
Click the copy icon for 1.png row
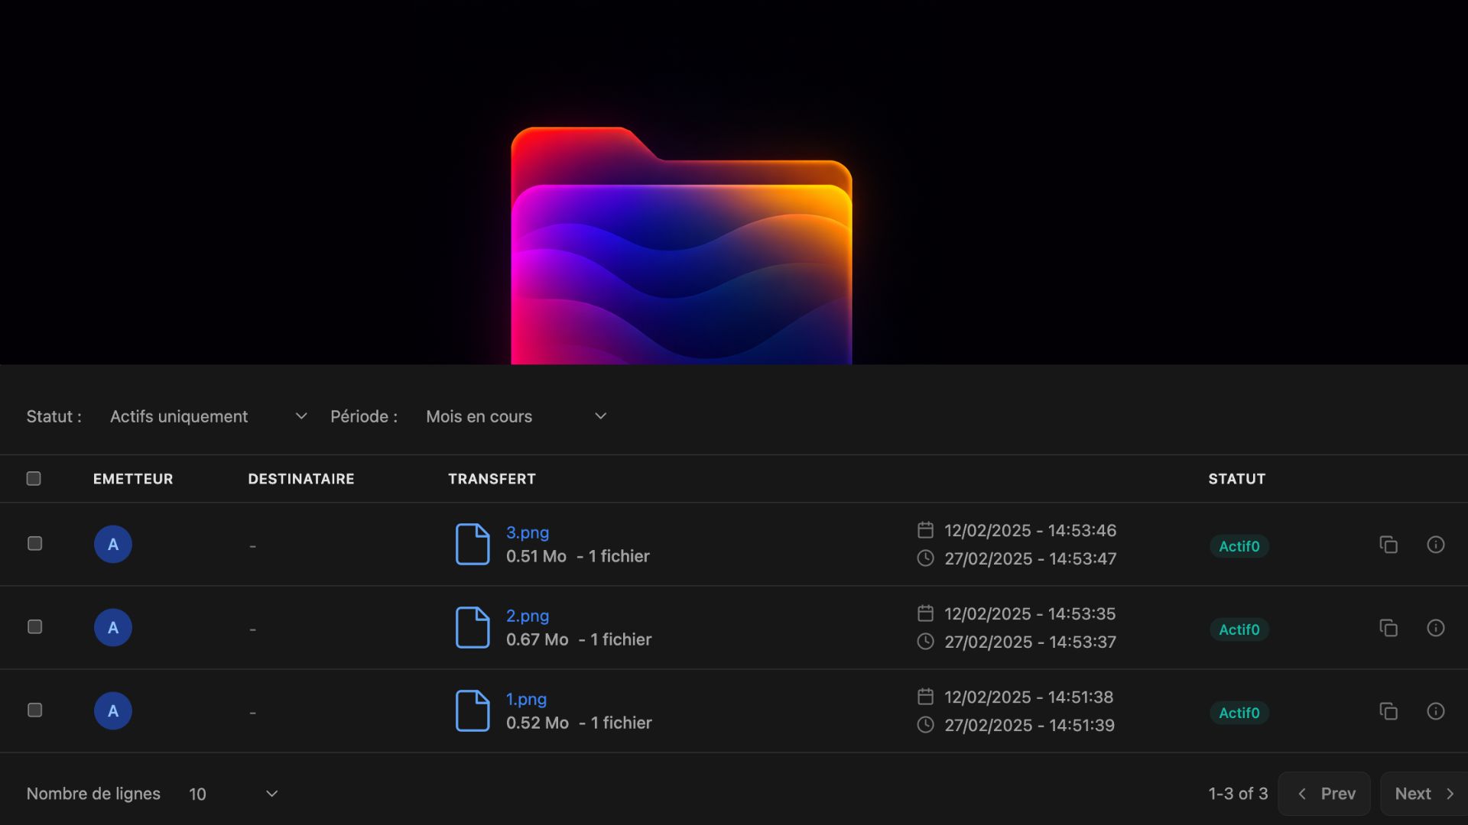point(1388,711)
